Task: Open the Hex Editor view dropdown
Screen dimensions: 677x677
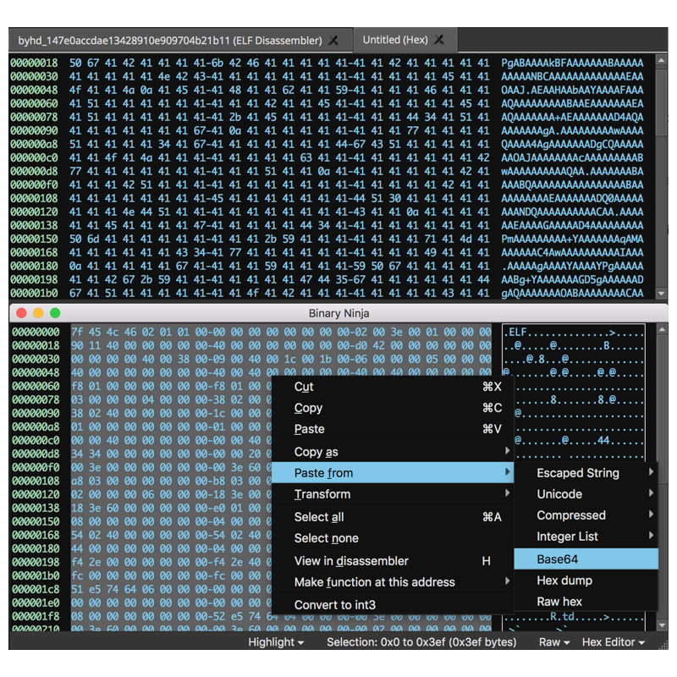Action: (613, 642)
